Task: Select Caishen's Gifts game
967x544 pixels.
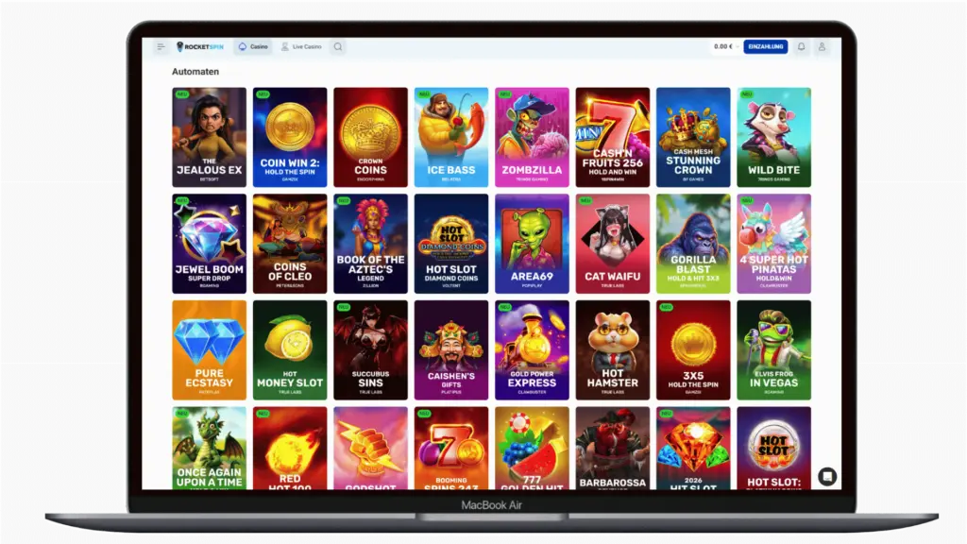Action: coord(451,349)
